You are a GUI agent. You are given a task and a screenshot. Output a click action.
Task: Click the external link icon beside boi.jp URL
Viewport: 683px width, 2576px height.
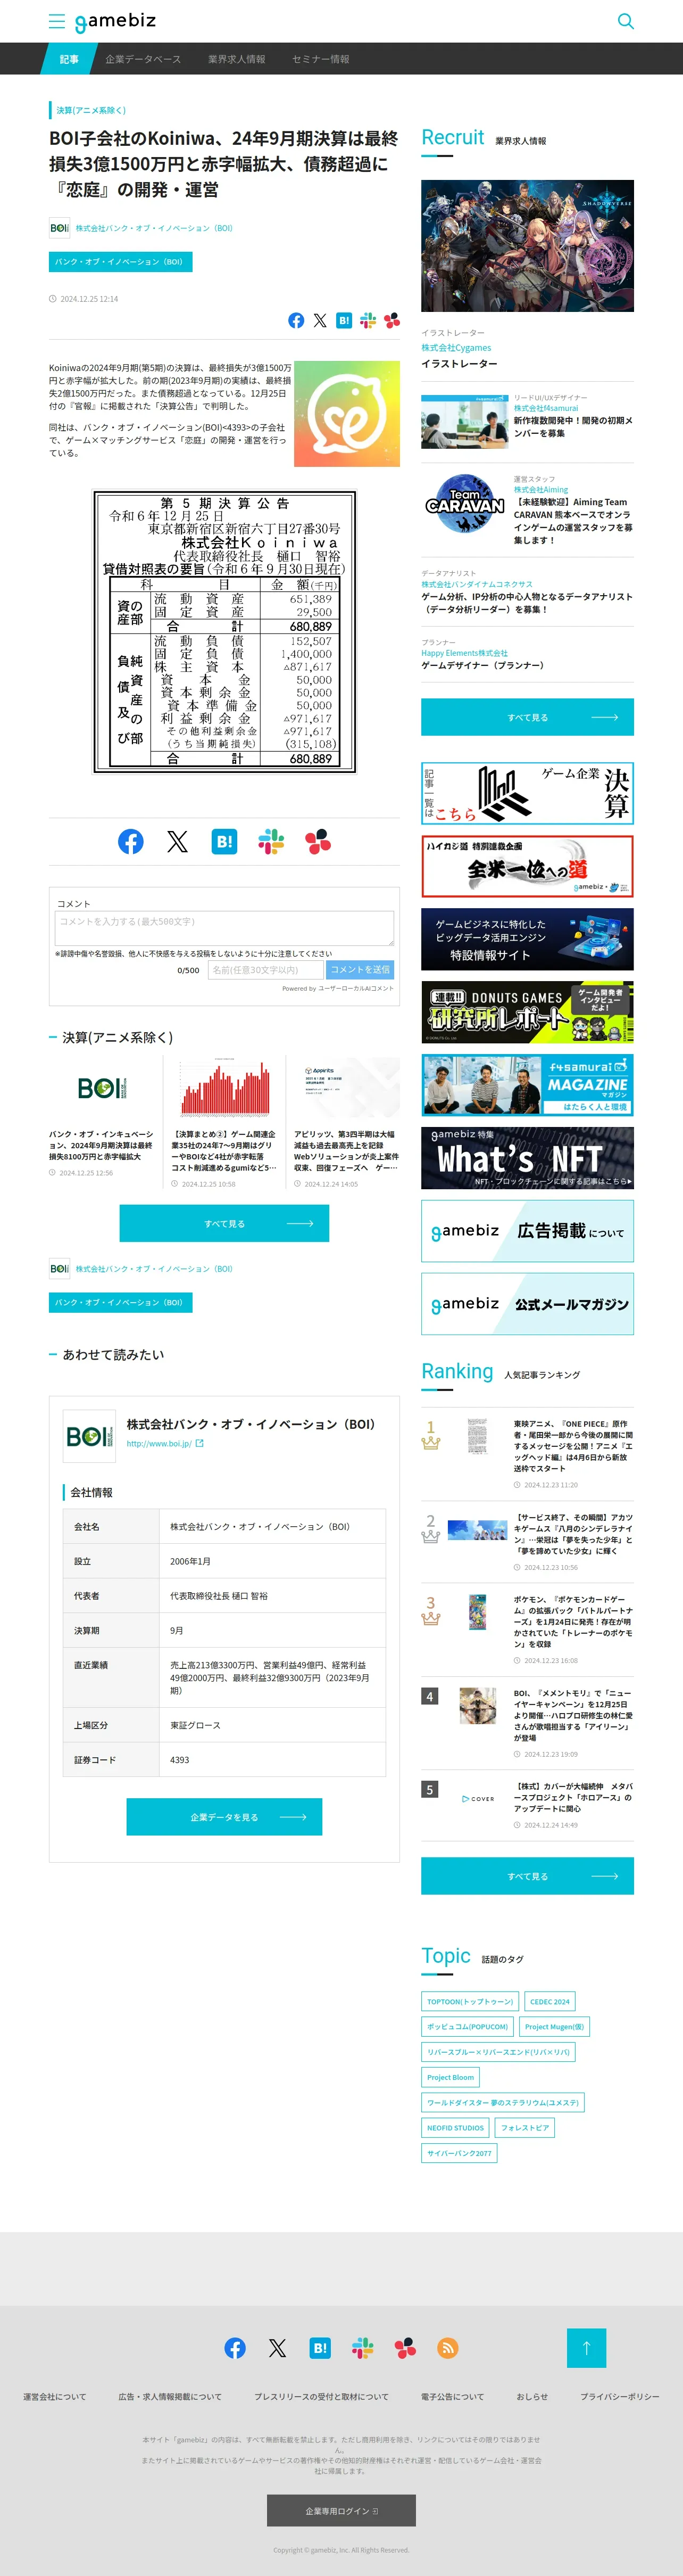(199, 1443)
